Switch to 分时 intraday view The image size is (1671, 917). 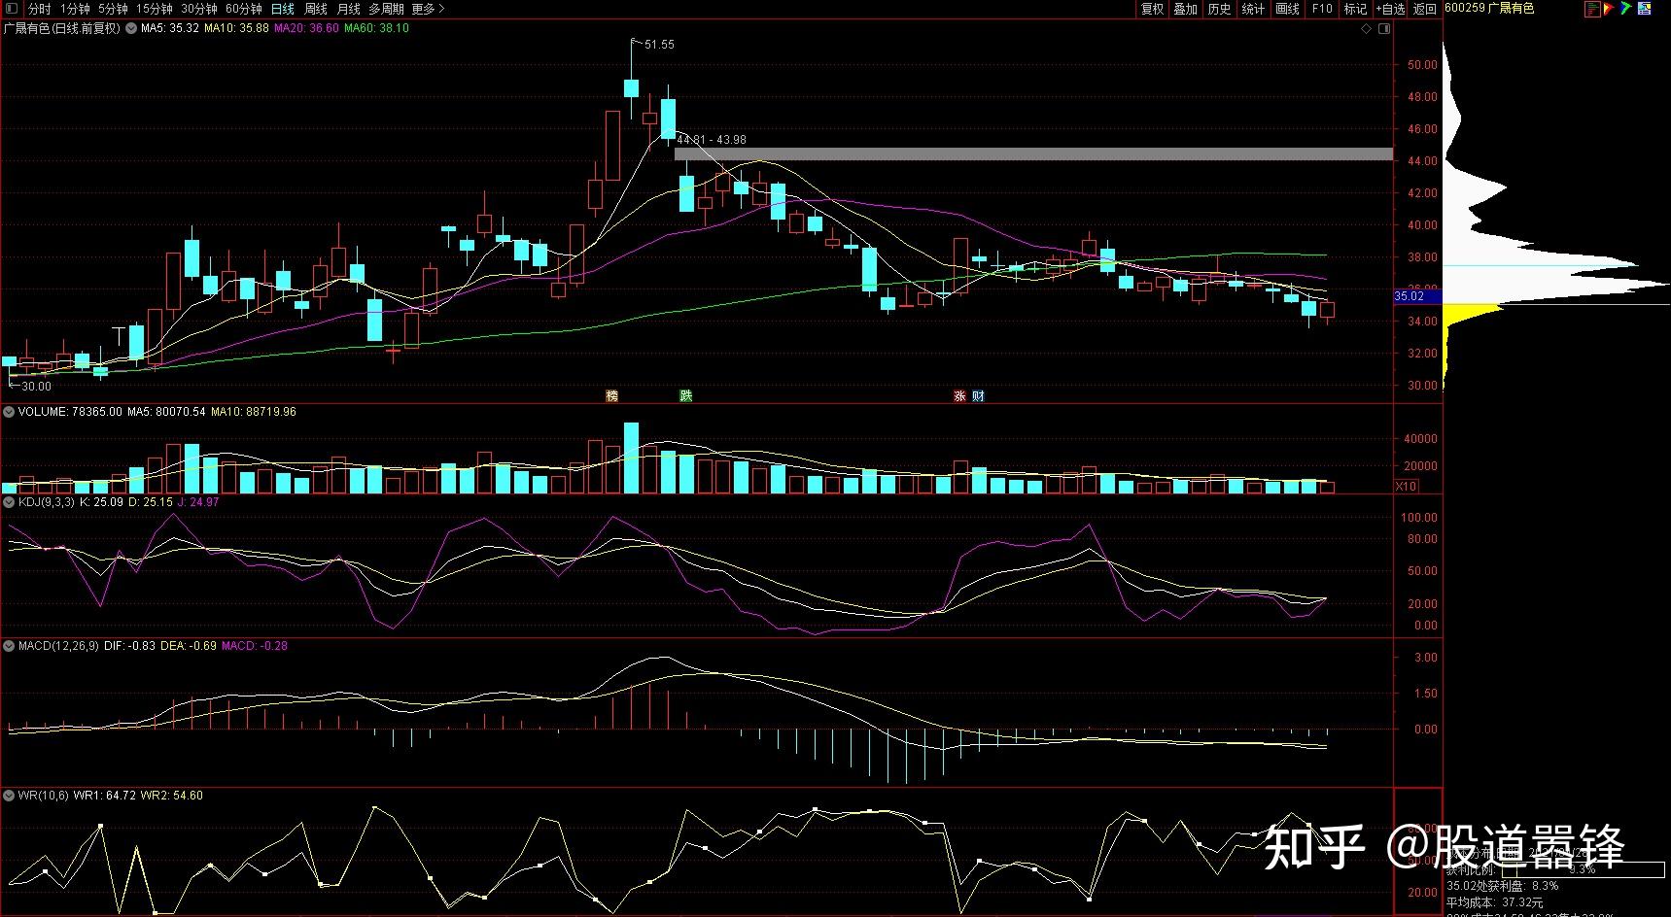click(x=39, y=9)
